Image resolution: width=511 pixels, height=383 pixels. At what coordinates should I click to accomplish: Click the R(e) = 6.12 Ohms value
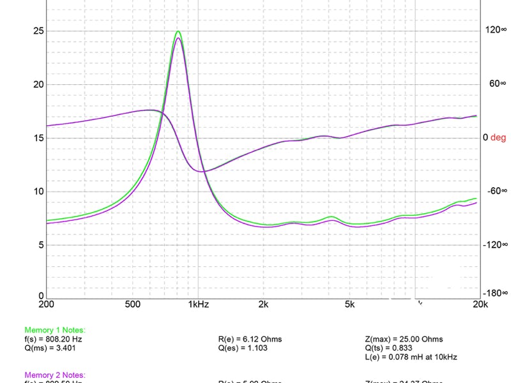pyautogui.click(x=250, y=339)
